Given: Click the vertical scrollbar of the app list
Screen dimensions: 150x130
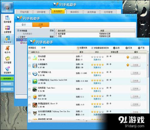Looking at the screenshot, I should coord(148,65).
